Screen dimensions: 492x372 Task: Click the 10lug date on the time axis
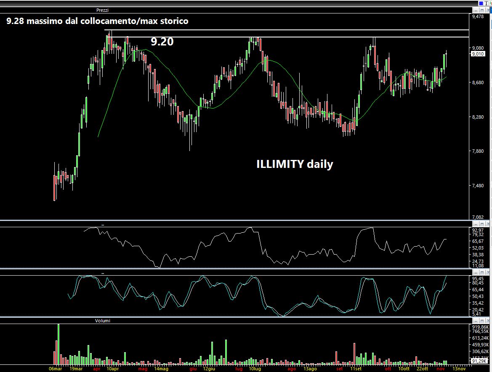pos(255,369)
